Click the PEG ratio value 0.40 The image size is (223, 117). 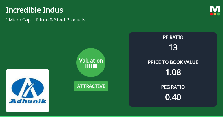point(173,97)
